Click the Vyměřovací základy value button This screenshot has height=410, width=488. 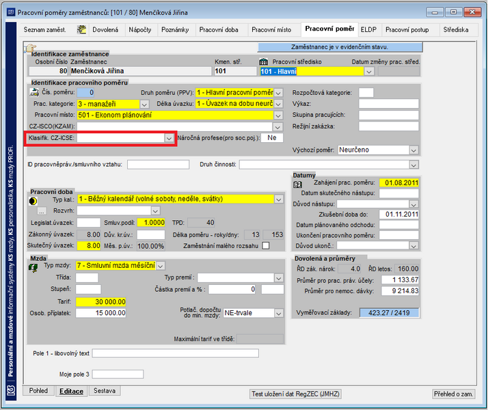(x=389, y=313)
